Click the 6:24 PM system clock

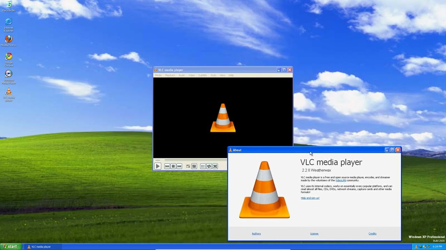437,247
